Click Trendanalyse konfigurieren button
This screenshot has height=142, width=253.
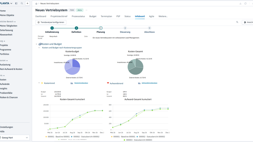(51, 22)
